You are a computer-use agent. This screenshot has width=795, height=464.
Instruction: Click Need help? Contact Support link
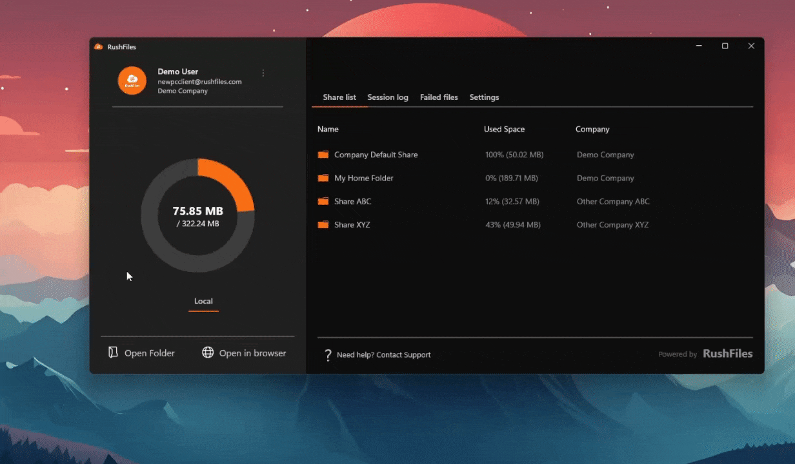383,355
